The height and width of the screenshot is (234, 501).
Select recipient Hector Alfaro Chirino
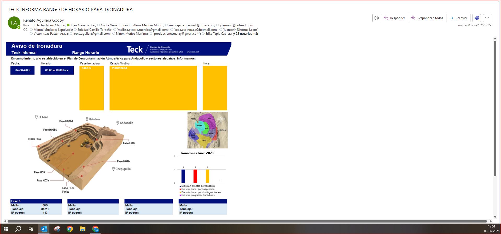(50, 25)
